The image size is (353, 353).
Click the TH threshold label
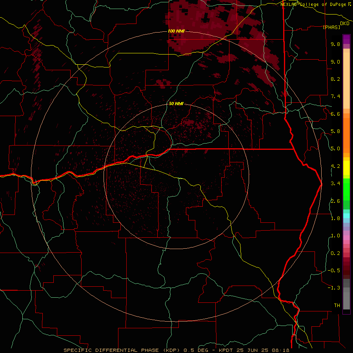point(337,306)
